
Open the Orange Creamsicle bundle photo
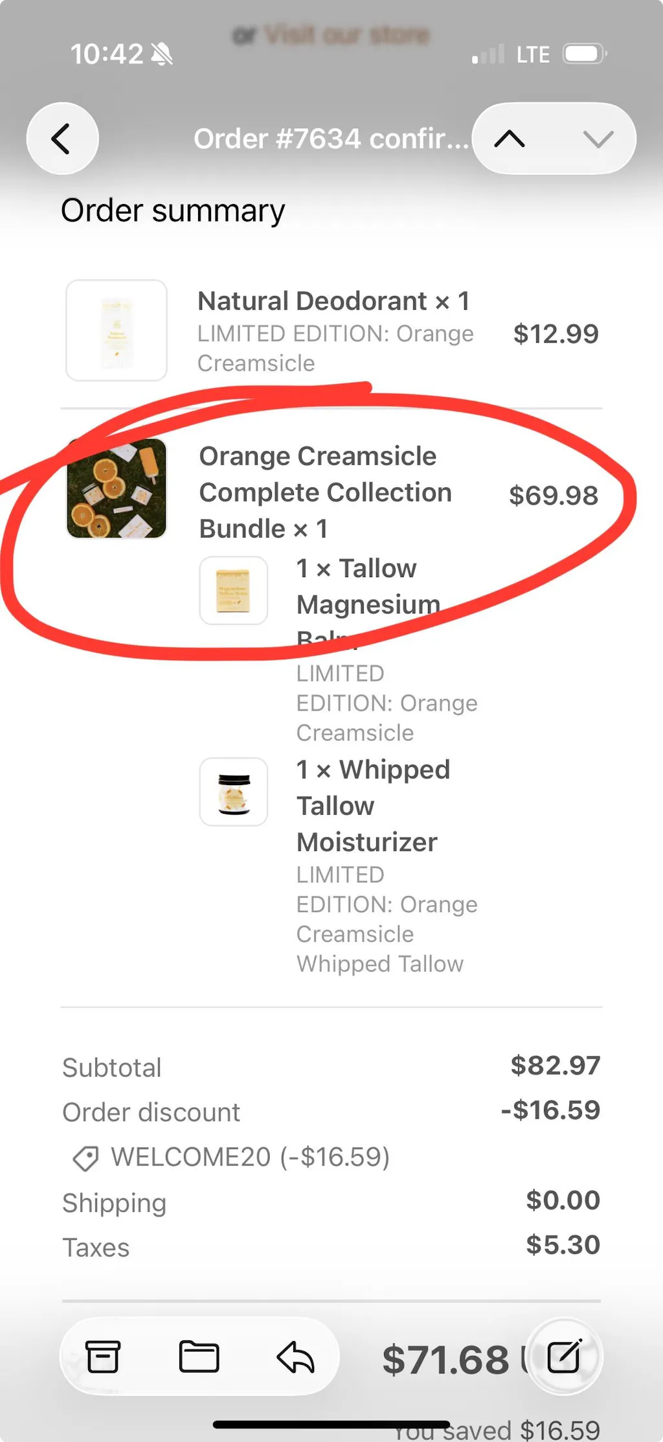pyautogui.click(x=117, y=488)
